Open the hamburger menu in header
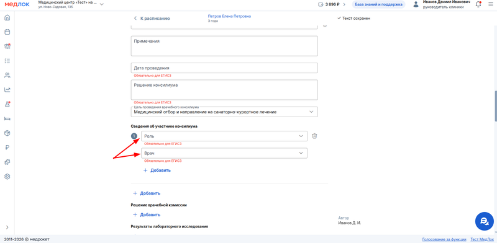This screenshot has height=243, width=497. click(491, 4)
